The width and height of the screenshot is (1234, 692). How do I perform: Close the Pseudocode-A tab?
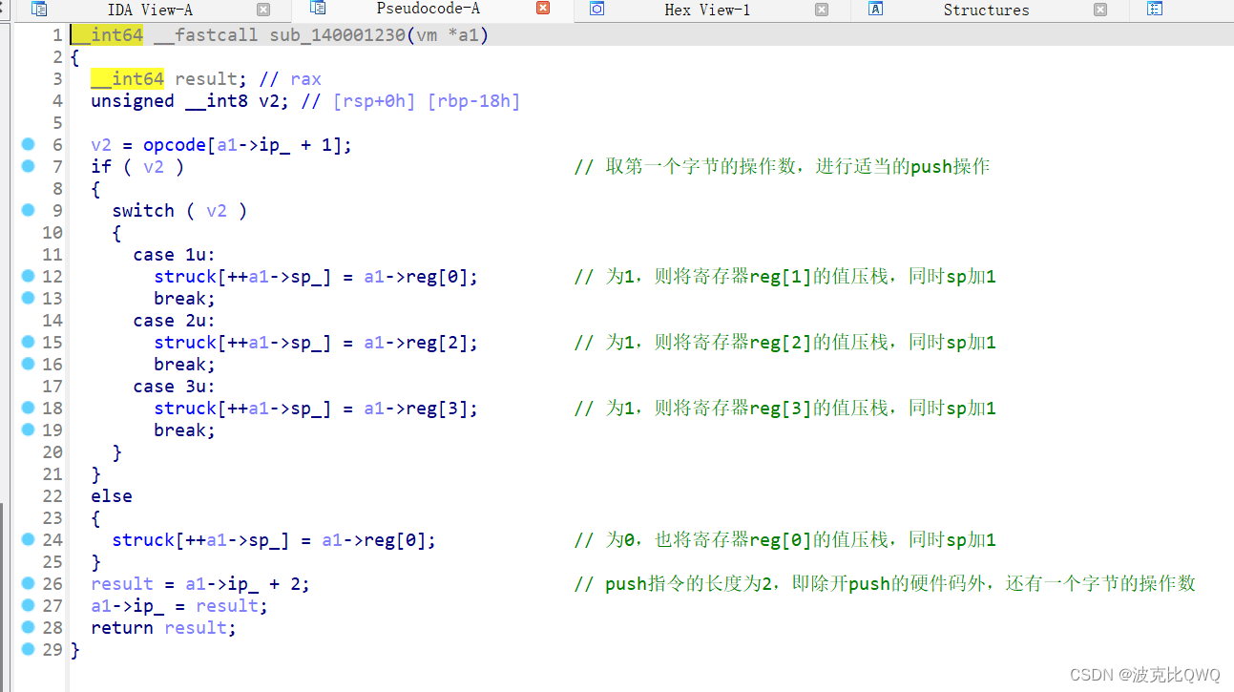coord(543,9)
